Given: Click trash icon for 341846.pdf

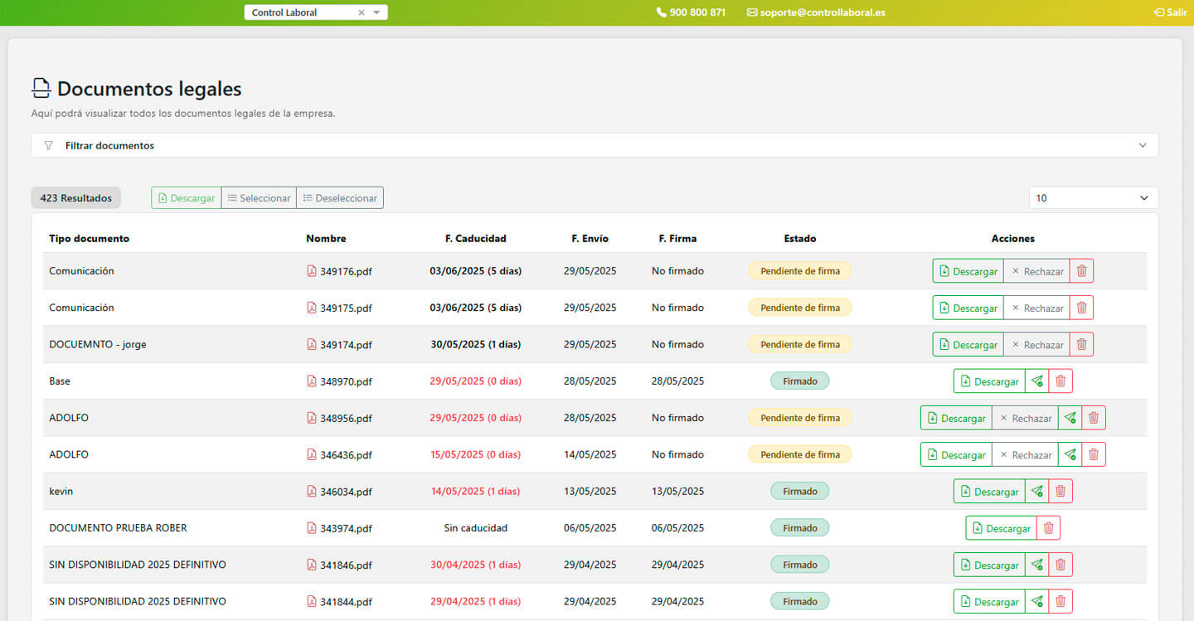Looking at the screenshot, I should (1061, 565).
